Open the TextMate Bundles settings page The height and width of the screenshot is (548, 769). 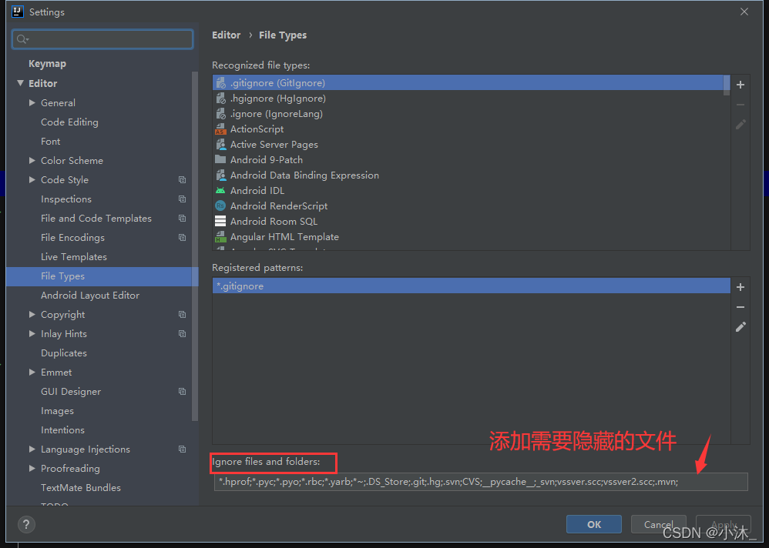pyautogui.click(x=80, y=488)
